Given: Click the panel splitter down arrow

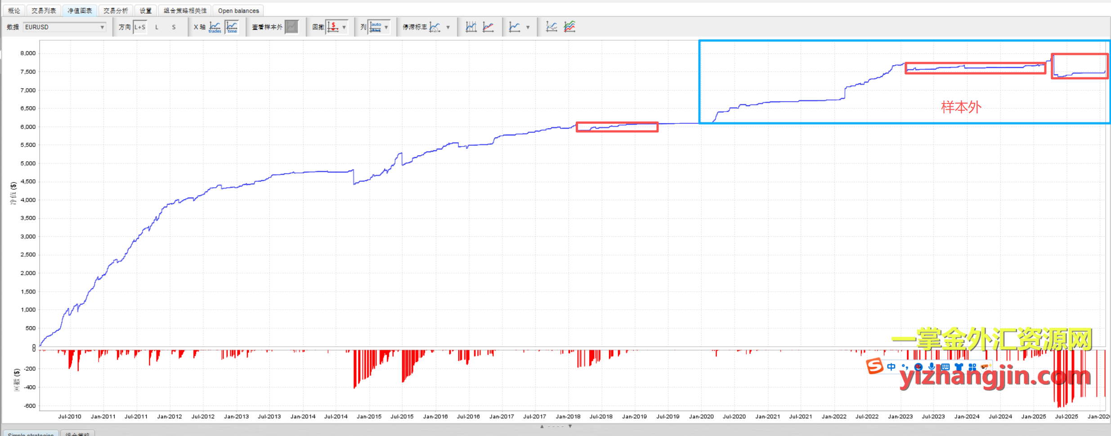Looking at the screenshot, I should pos(570,426).
